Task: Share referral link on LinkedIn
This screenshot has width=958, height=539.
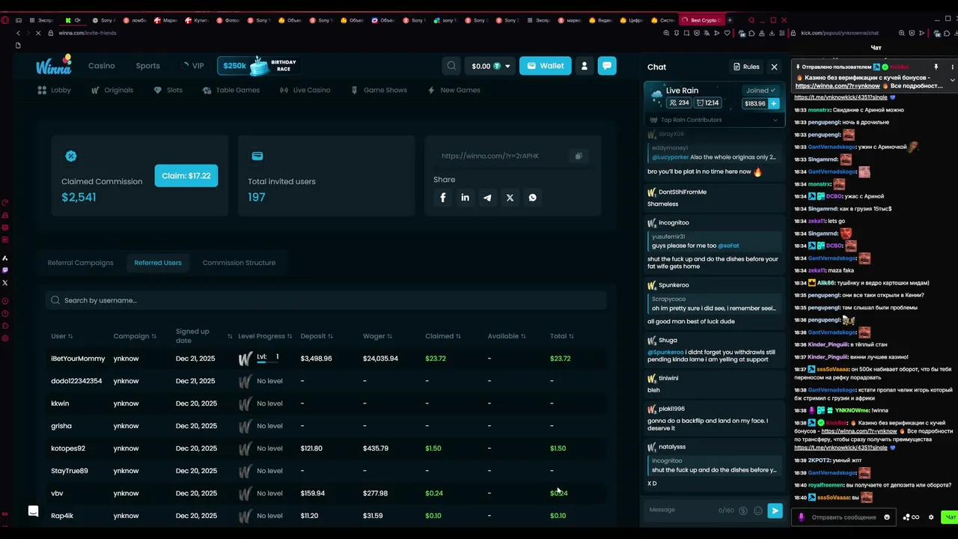Action: point(466,198)
